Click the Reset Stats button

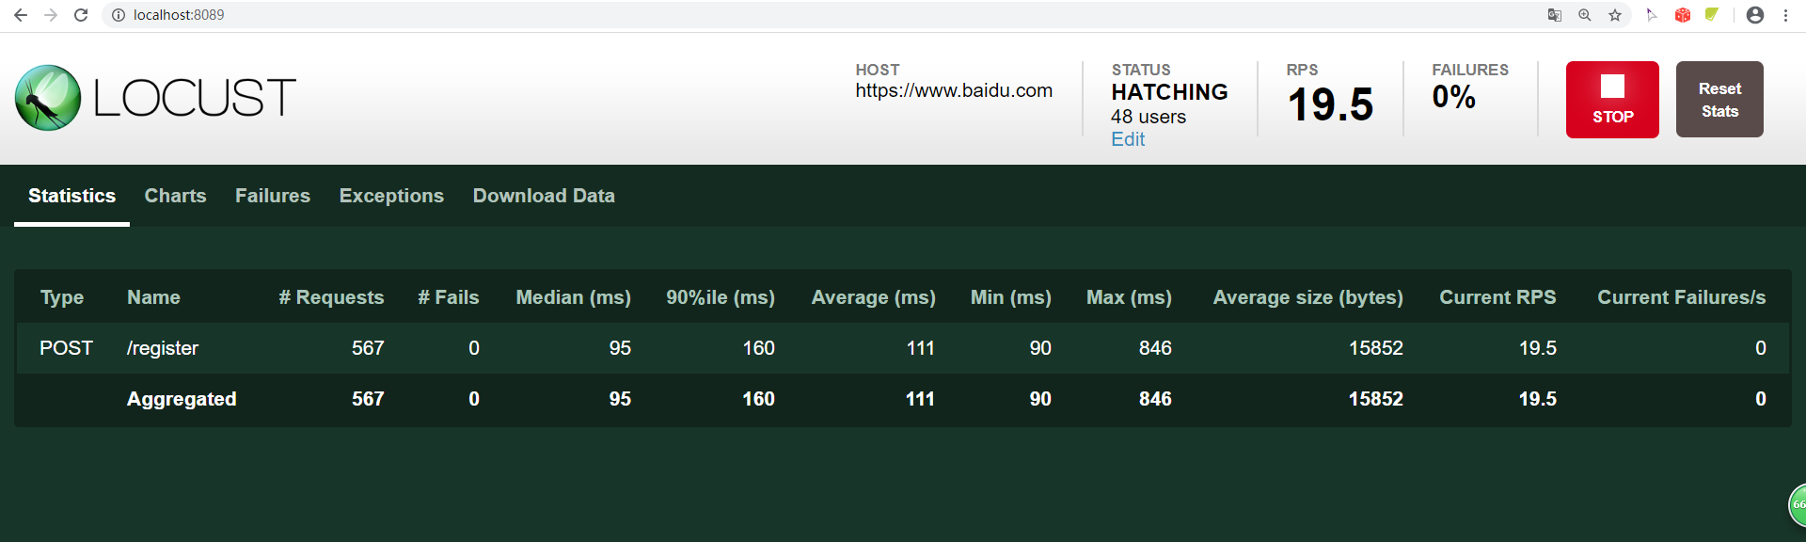coord(1719,100)
